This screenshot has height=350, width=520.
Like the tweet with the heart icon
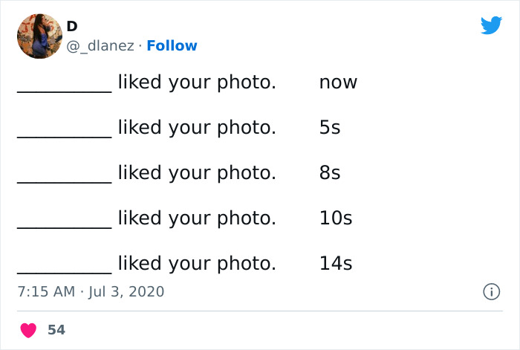[x=28, y=330]
